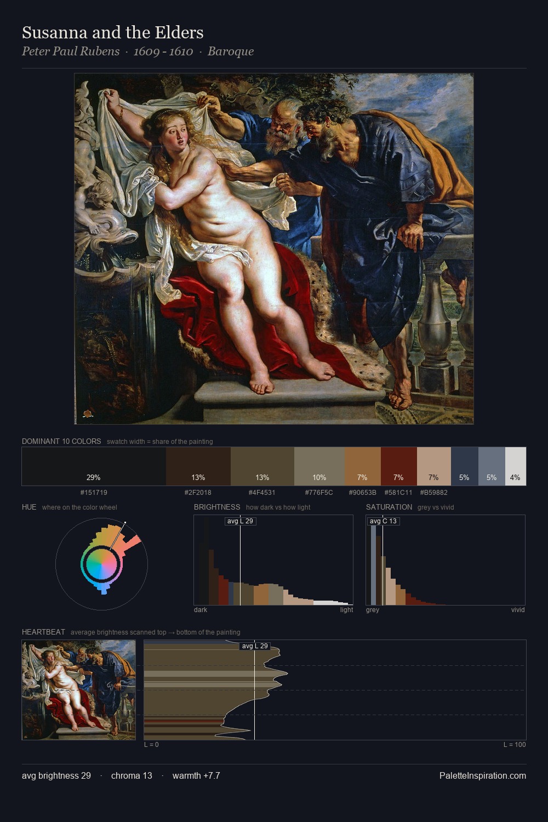Click the brightness histogram chart
Screen dimensions: 548x822
click(x=273, y=560)
